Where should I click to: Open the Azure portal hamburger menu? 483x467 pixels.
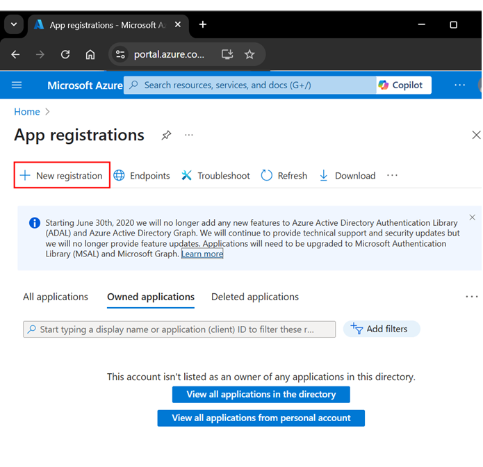point(17,85)
